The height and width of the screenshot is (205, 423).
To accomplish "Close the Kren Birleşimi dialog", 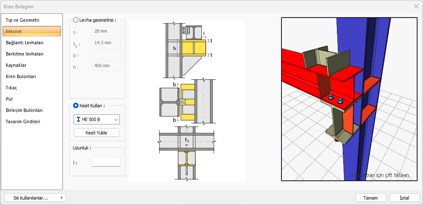I will (416, 6).
